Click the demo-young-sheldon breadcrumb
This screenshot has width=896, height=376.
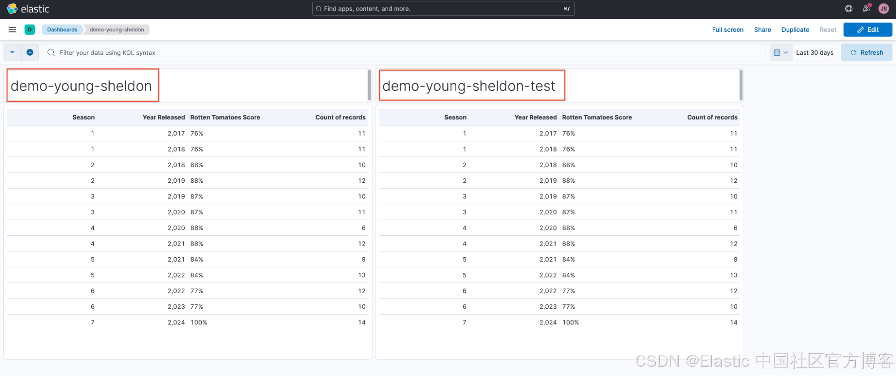point(117,30)
